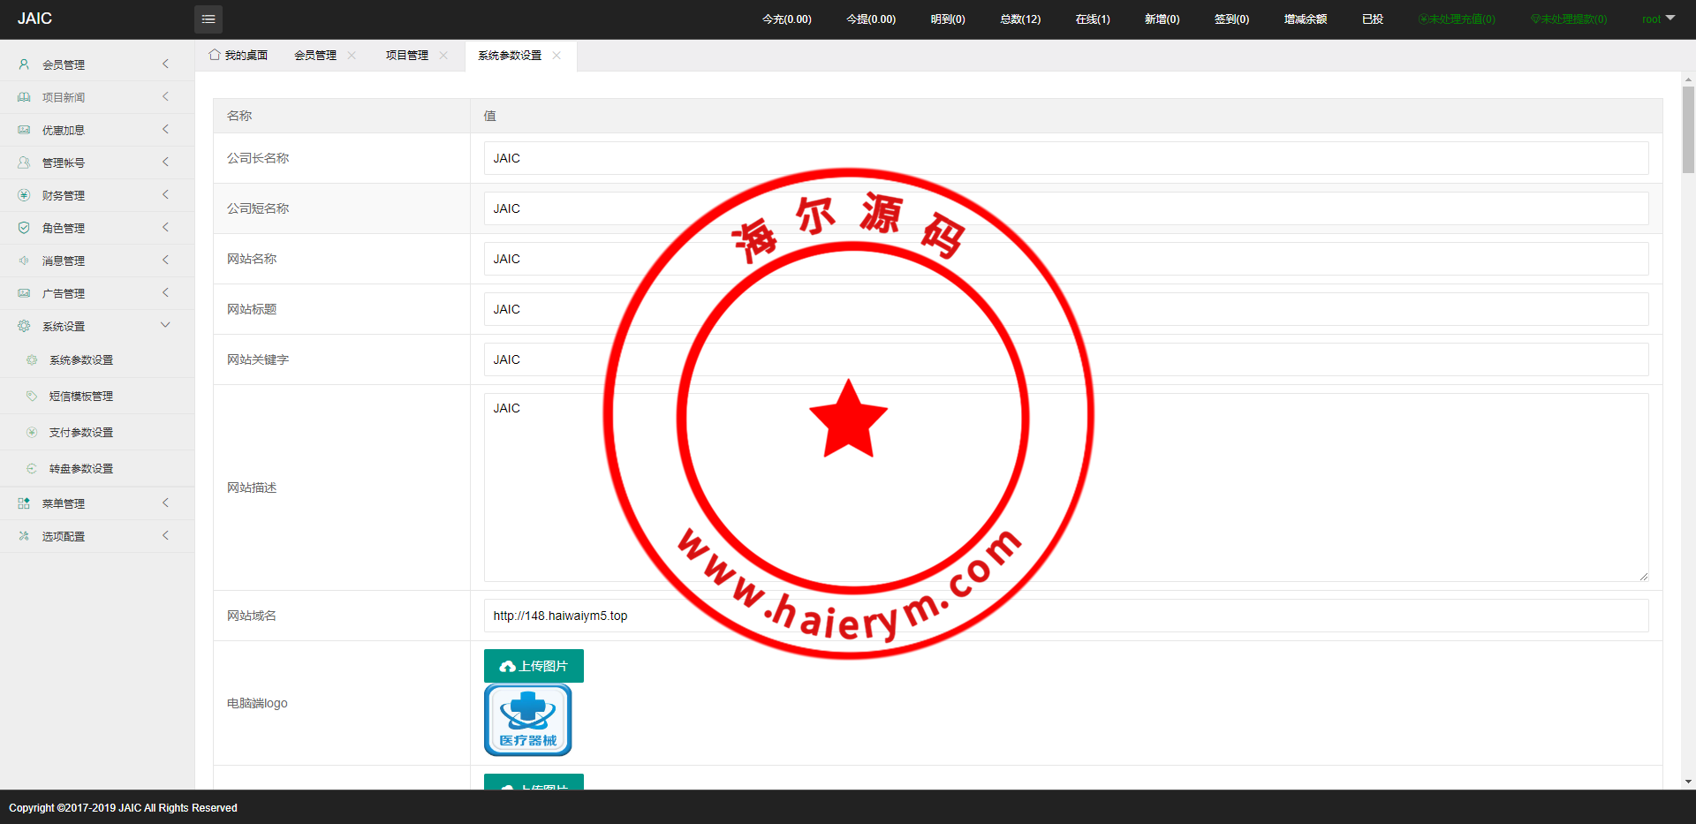This screenshot has width=1696, height=824.
Task: Expand 优惠加息 menu chevron
Action: (x=165, y=129)
